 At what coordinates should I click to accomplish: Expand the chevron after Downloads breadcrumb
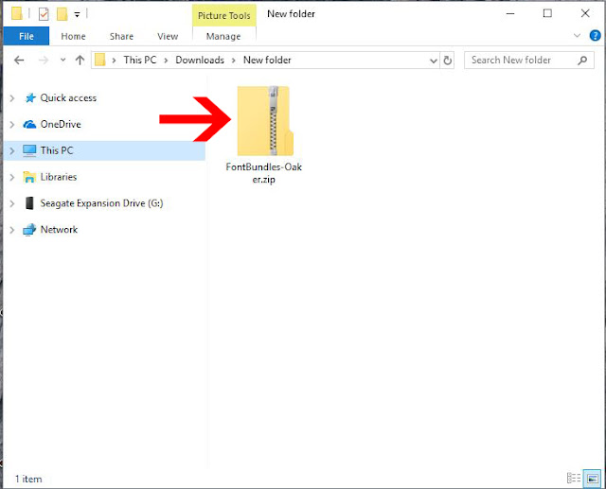coord(234,61)
